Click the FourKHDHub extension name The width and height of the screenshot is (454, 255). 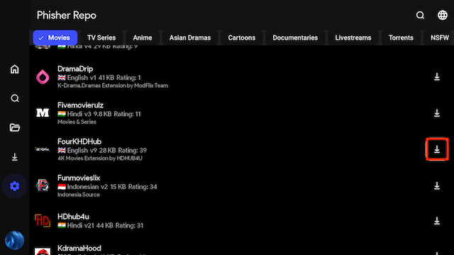coord(79,142)
